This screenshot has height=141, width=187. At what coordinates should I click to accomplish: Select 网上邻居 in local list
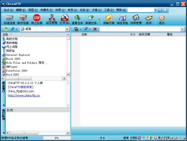(x=10, y=47)
